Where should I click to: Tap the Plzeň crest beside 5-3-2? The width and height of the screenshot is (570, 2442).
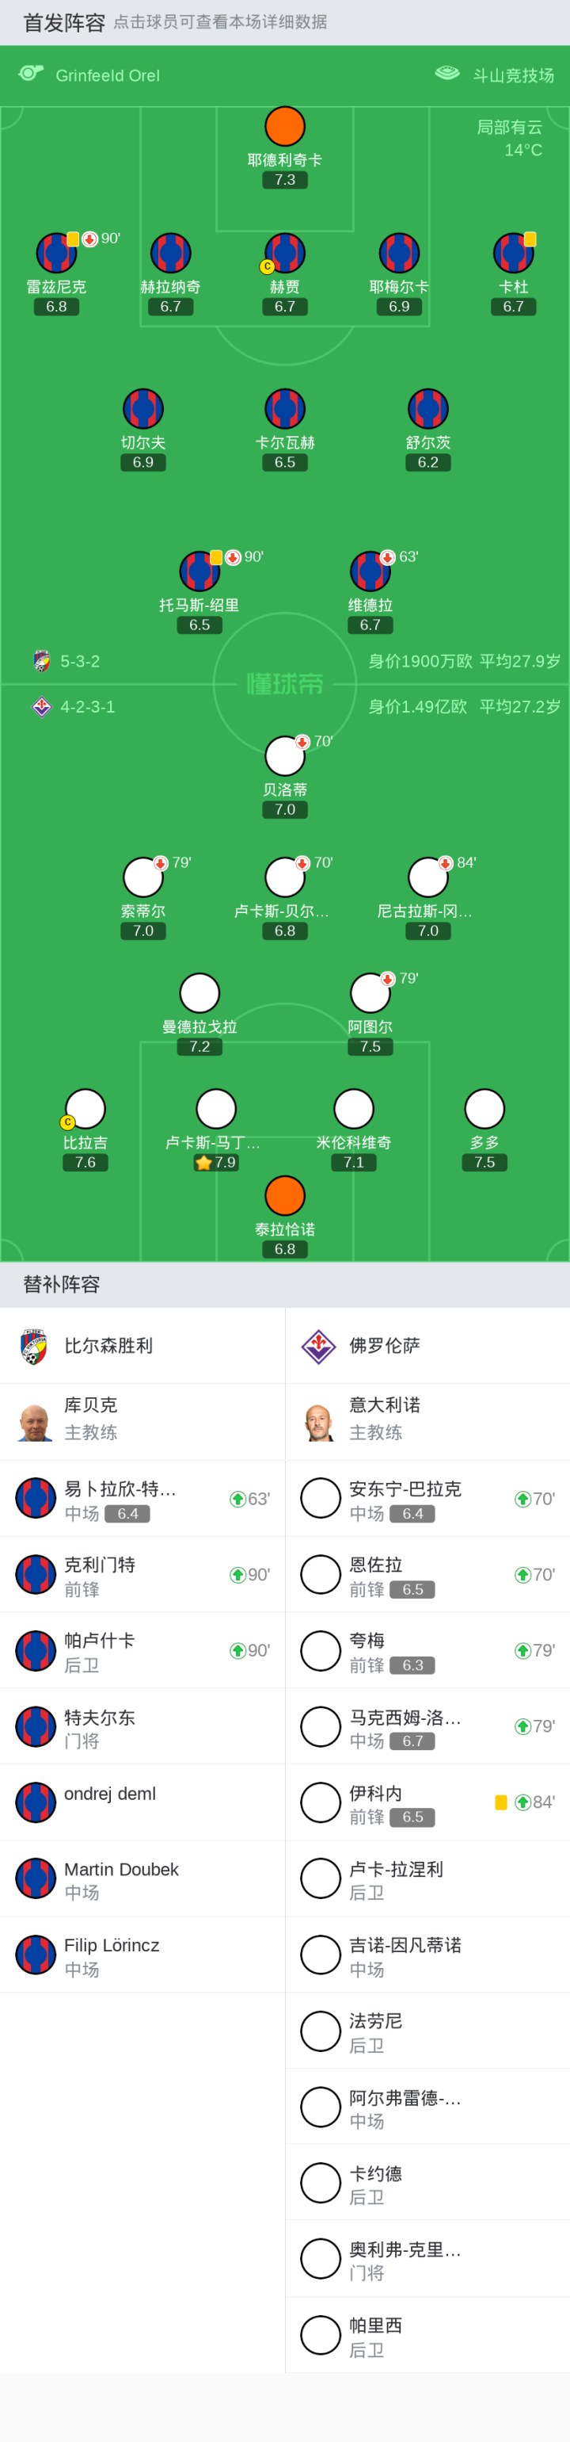coord(42,661)
